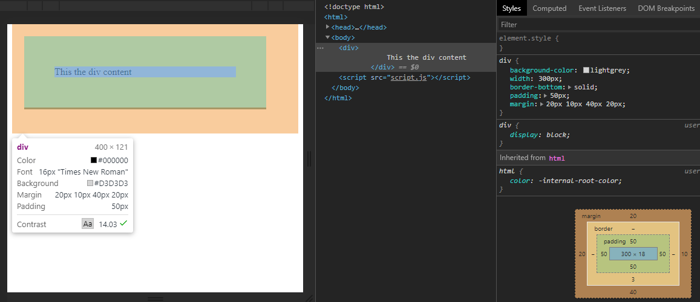This screenshot has width=700, height=302.
Task: Edit the border-bottom value 3 in box model
Action: coord(633,279)
